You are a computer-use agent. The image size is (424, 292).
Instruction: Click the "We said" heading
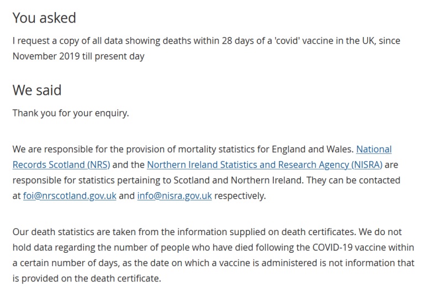[37, 89]
